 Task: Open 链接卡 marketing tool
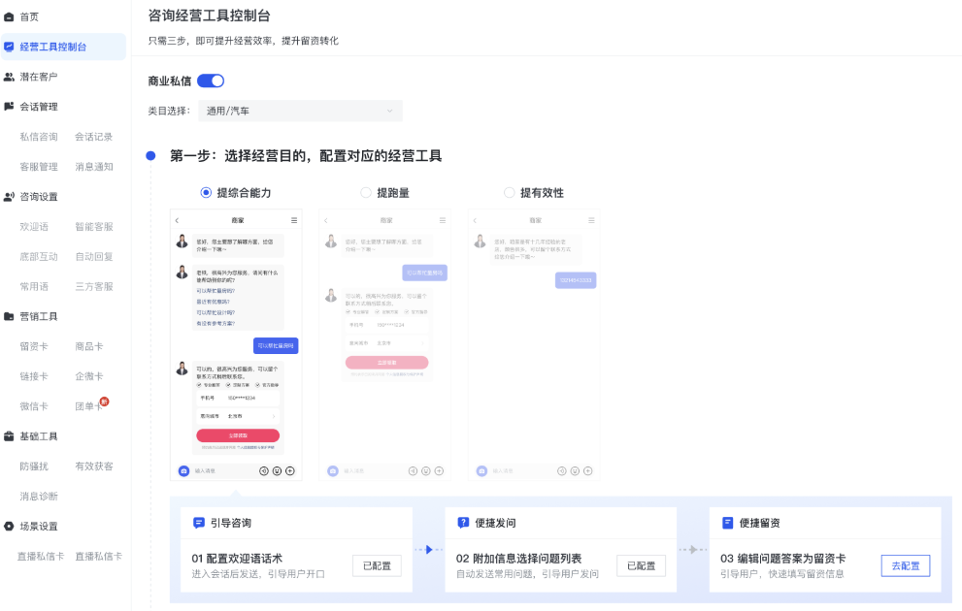tap(34, 377)
